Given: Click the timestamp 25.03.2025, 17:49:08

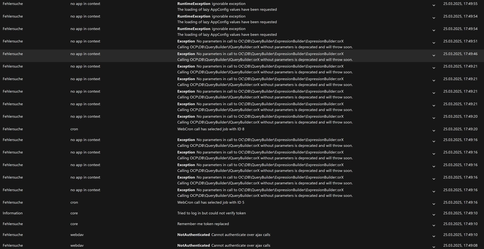Looking at the screenshot, I should click(460, 245).
